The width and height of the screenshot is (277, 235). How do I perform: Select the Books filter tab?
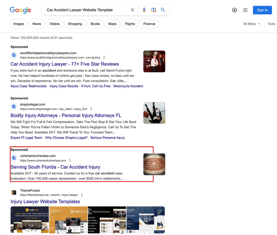(95, 24)
